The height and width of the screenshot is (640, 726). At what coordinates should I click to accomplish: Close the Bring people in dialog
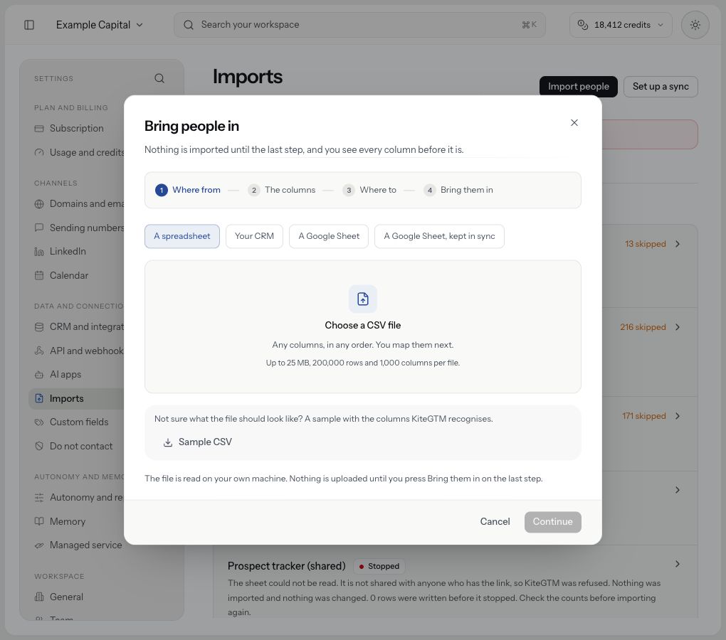tap(574, 122)
